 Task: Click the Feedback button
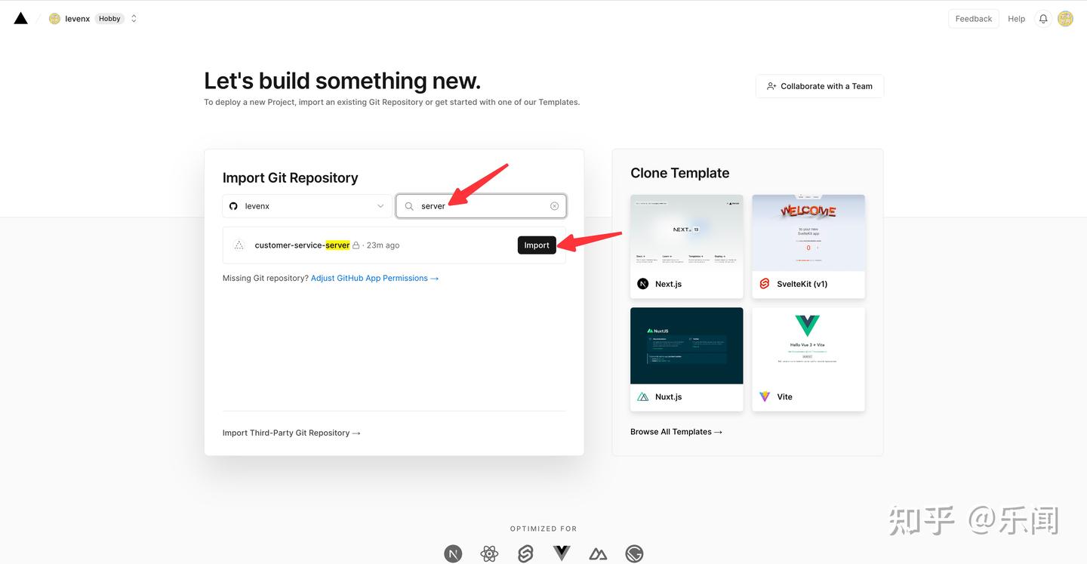click(x=974, y=19)
